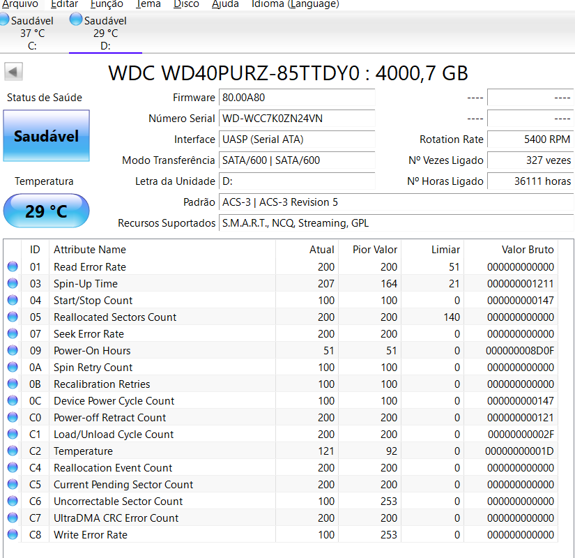This screenshot has height=558, width=575.
Task: Open the Arquivo menu
Action: click(x=20, y=4)
